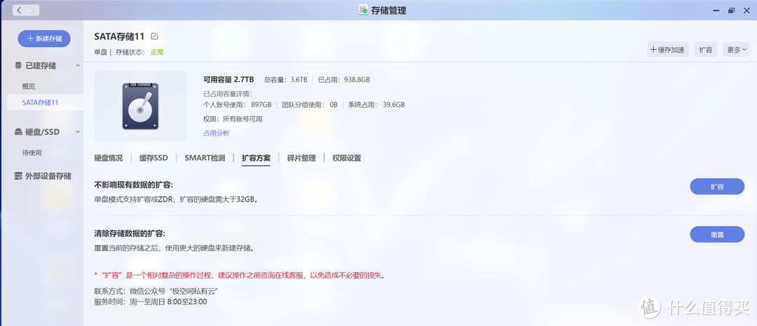Viewport: 757px width, 326px height.
Task: Click the SATA存储11 title text
Action: (x=119, y=36)
